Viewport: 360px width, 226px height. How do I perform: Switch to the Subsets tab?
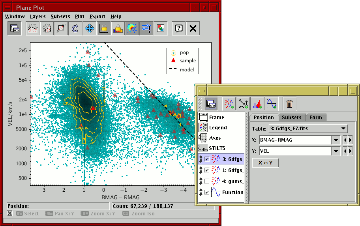click(x=292, y=117)
